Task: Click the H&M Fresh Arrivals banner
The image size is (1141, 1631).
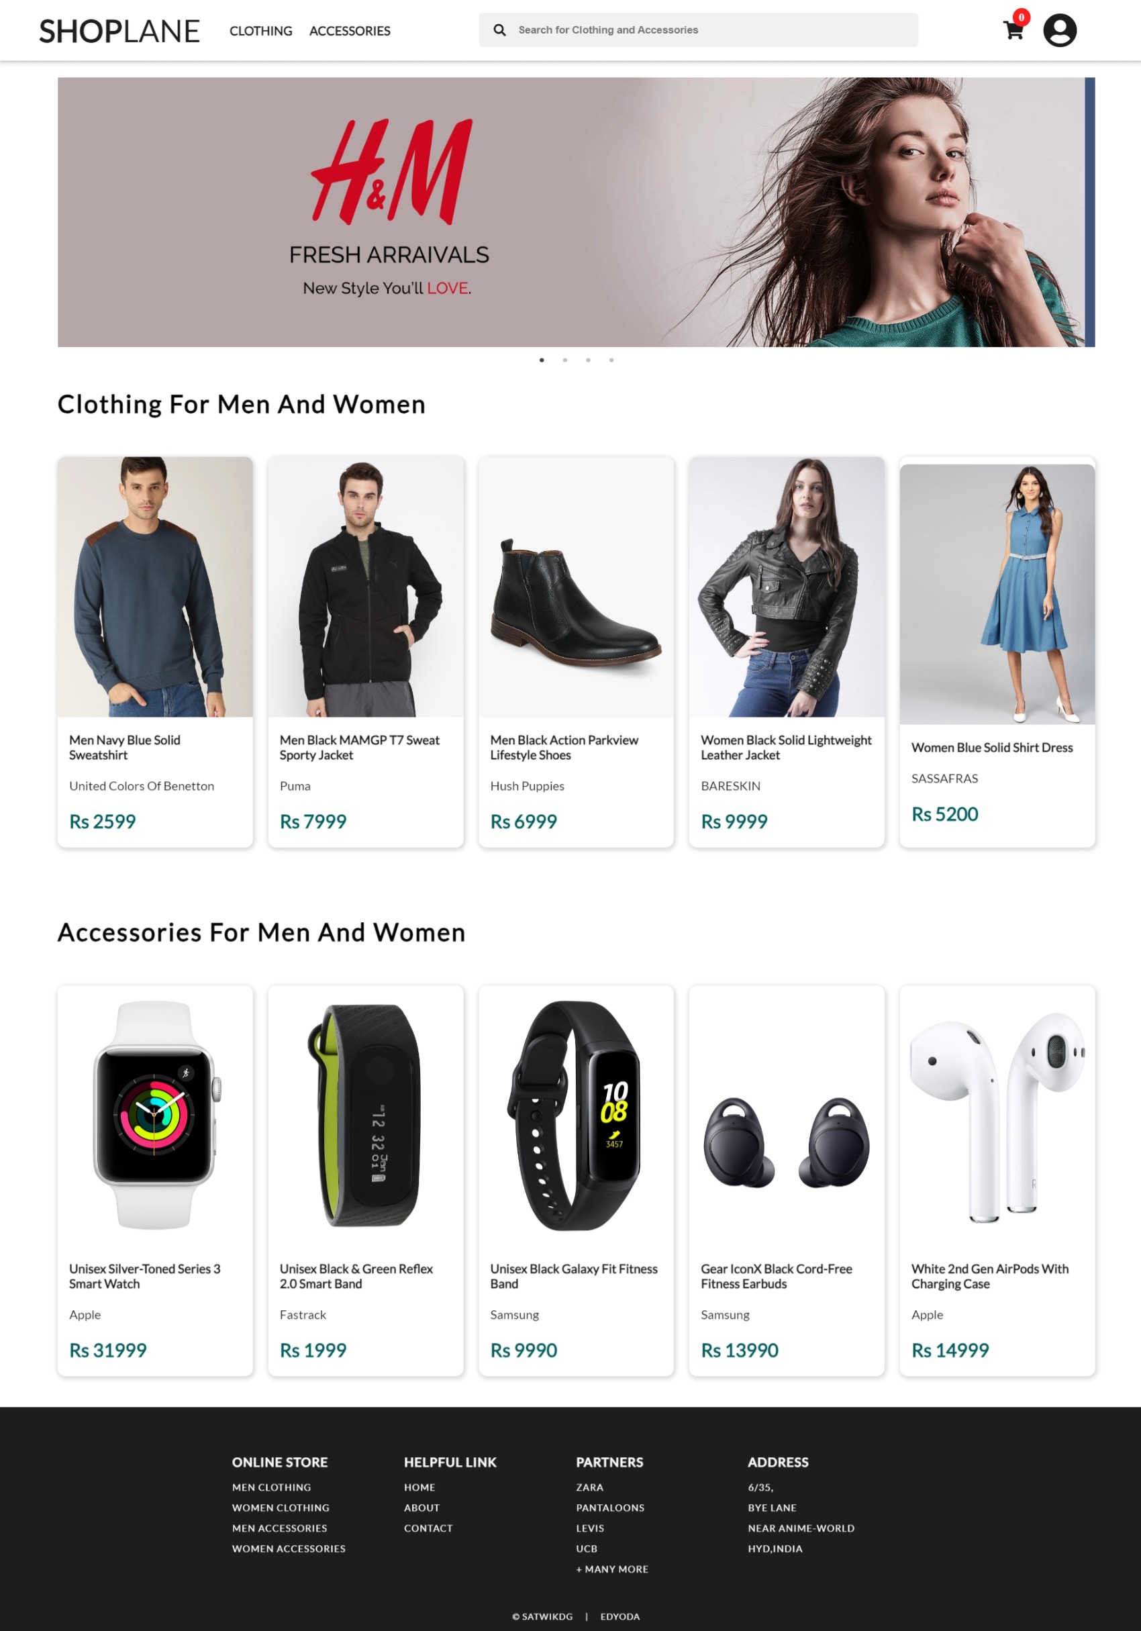Action: point(576,212)
